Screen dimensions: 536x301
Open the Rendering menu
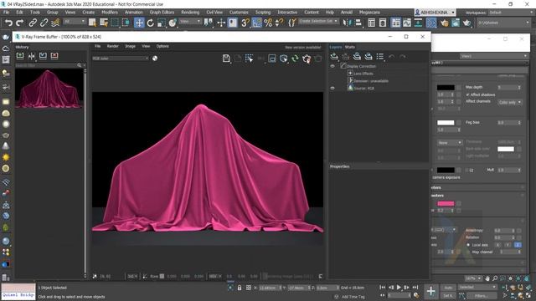tap(190, 13)
